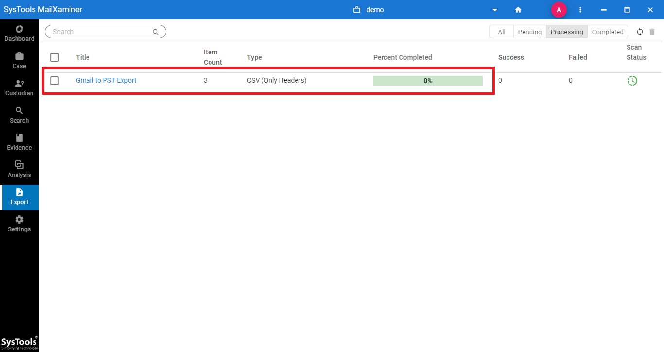Go to Custodian section
The image size is (664, 352).
tap(19, 88)
